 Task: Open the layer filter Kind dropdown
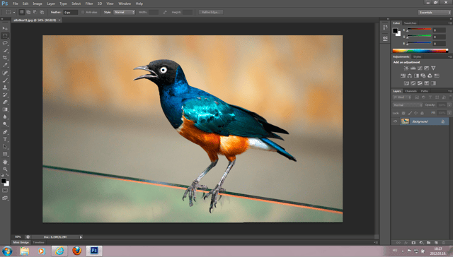[402, 97]
